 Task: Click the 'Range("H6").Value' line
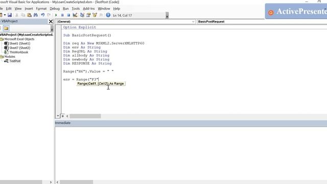coord(88,72)
